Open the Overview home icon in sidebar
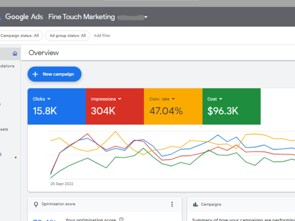This screenshot has height=221, width=295. pyautogui.click(x=15, y=54)
